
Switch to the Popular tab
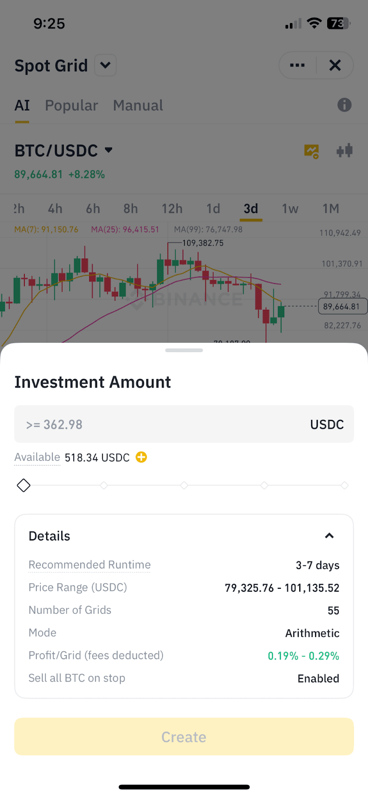[71, 106]
